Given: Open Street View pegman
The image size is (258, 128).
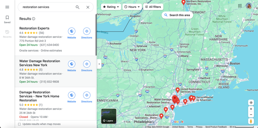Looking at the screenshot, I should (x=251, y=121).
